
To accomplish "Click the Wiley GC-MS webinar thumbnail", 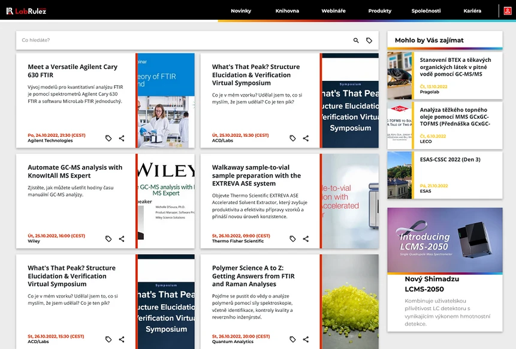I will 166,201.
